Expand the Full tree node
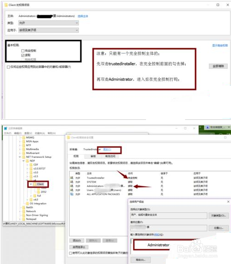 [31, 196]
